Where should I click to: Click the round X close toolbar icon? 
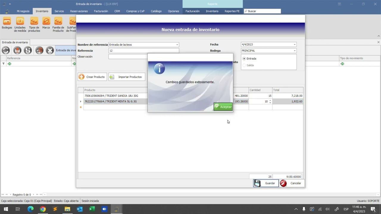(50, 50)
